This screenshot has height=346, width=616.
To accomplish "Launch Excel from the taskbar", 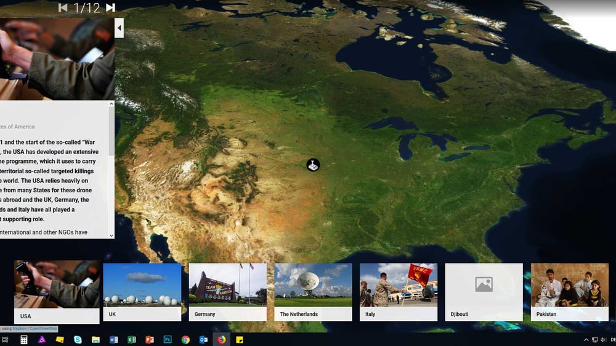I will click(132, 340).
